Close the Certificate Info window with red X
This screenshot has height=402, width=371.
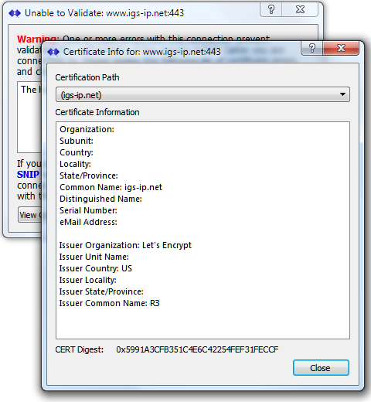pyautogui.click(x=341, y=48)
